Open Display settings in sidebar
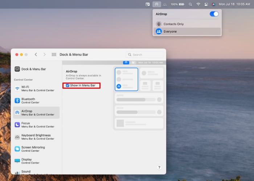The width and height of the screenshot is (254, 181). (36, 161)
